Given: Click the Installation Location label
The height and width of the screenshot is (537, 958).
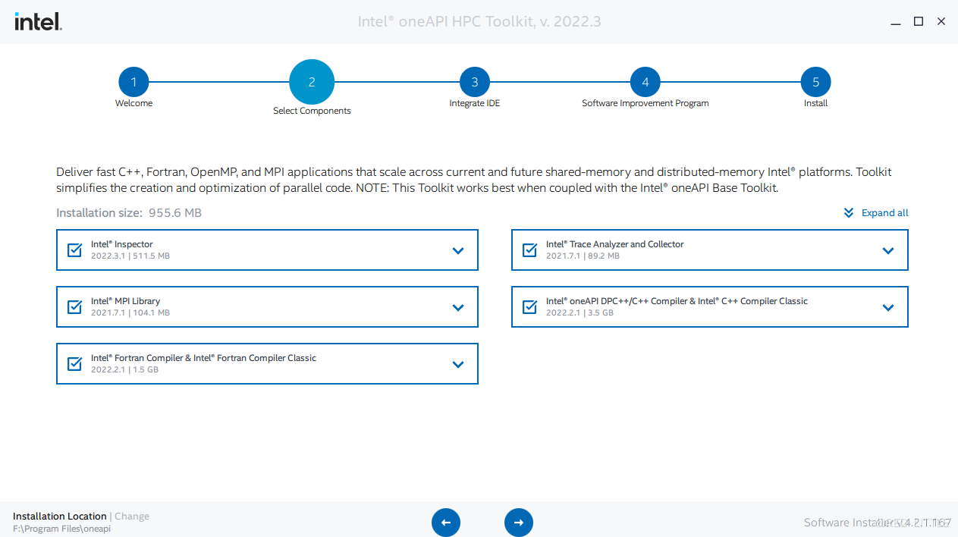Looking at the screenshot, I should (x=60, y=517).
